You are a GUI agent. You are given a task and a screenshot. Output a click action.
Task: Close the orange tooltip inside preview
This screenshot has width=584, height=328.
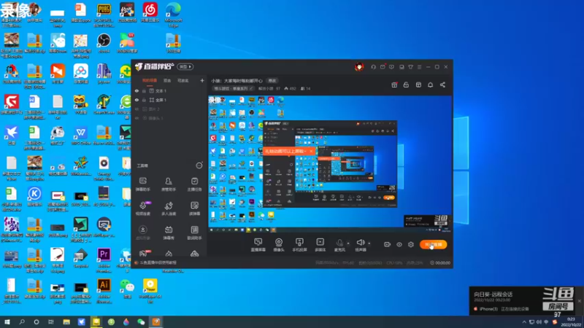pos(311,151)
